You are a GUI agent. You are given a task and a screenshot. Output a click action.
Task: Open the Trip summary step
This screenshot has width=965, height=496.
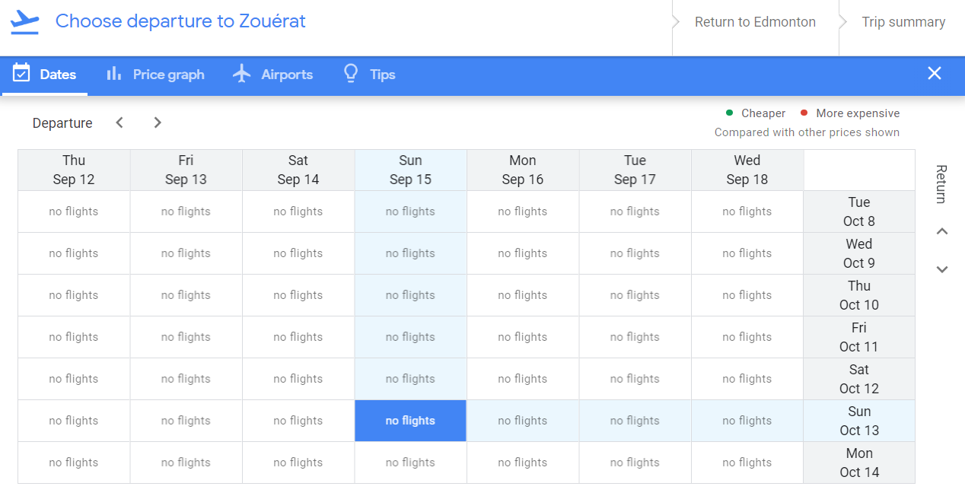click(903, 22)
